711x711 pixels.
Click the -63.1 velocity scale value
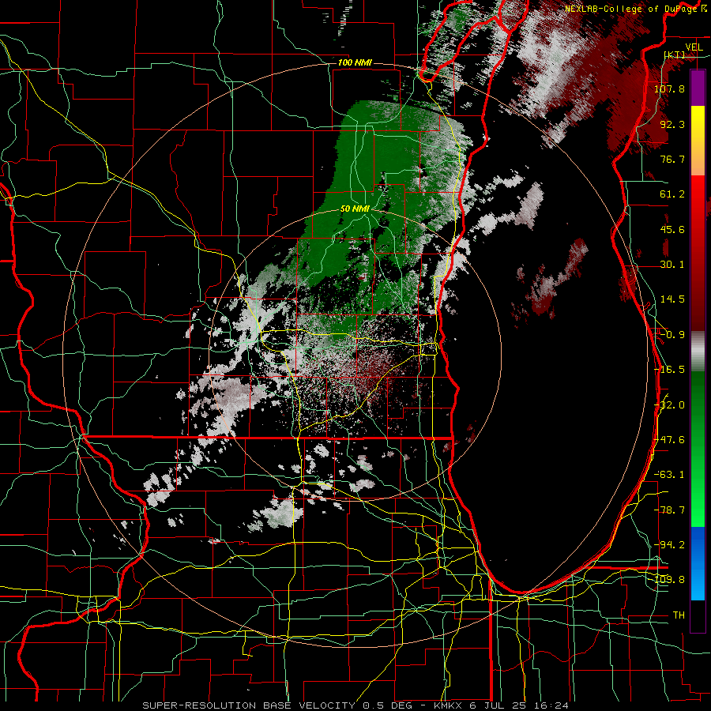click(x=669, y=474)
